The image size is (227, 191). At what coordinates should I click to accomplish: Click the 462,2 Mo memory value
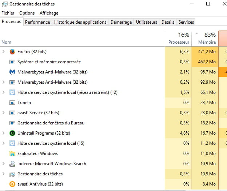207,62
